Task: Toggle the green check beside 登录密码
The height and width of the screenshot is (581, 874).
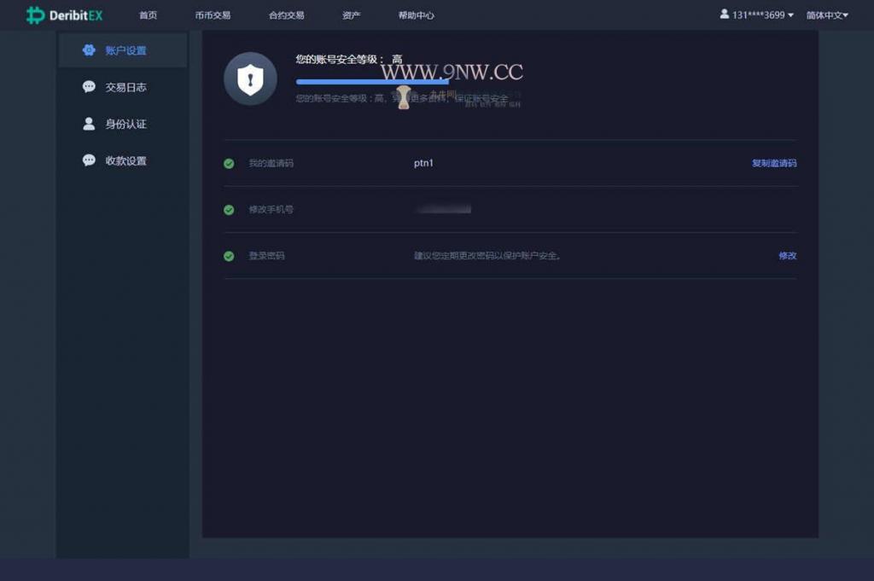Action: tap(229, 255)
